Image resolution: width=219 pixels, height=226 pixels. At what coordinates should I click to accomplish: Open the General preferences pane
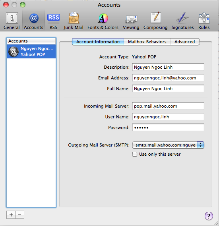tap(12, 21)
